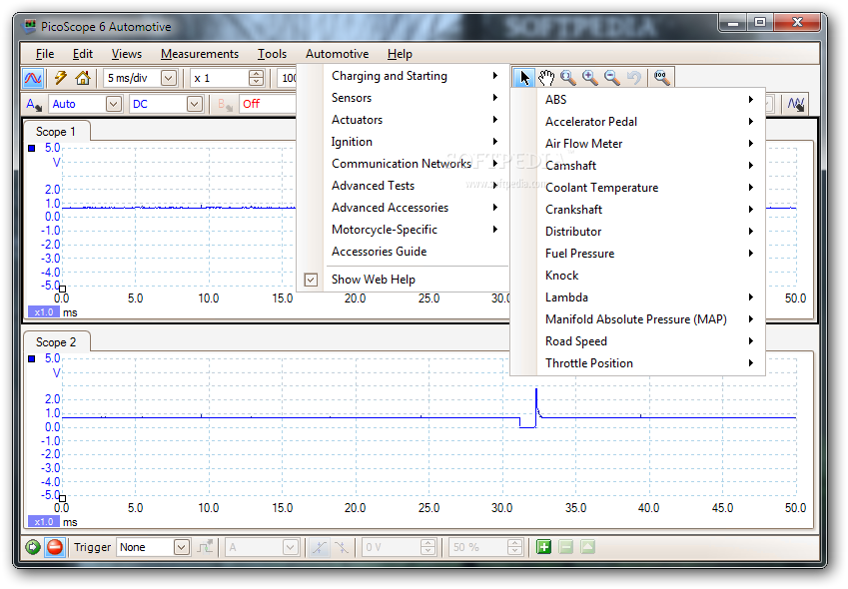Screen dimensions: 848x589
Task: Open the Measurements menu
Action: tap(200, 54)
